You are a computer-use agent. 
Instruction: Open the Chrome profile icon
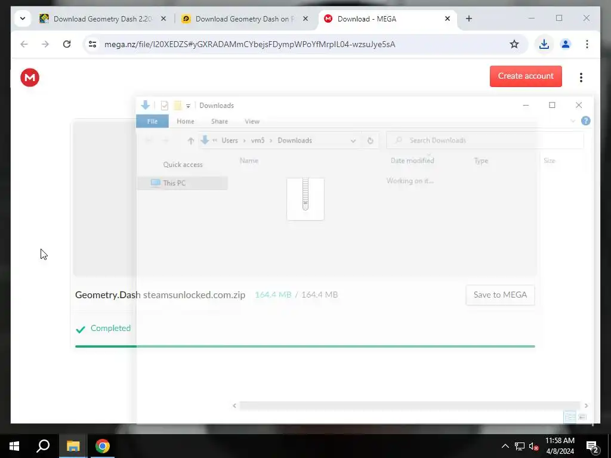point(566,44)
